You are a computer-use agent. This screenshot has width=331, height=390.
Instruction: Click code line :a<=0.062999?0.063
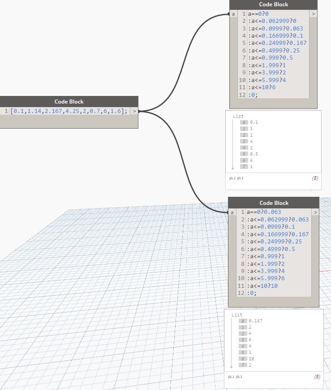coord(278,220)
